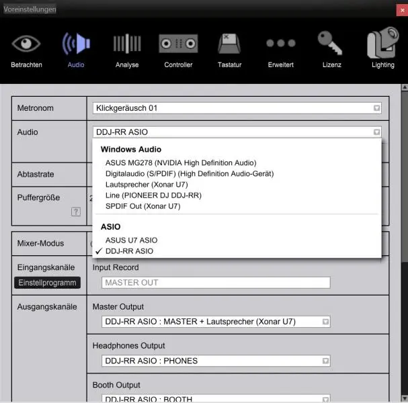This screenshot has height=403, width=408.
Task: Open the Analyse waveform icon
Action: coord(126,44)
